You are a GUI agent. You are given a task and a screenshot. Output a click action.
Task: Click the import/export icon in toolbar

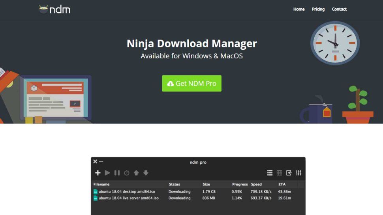289,173
